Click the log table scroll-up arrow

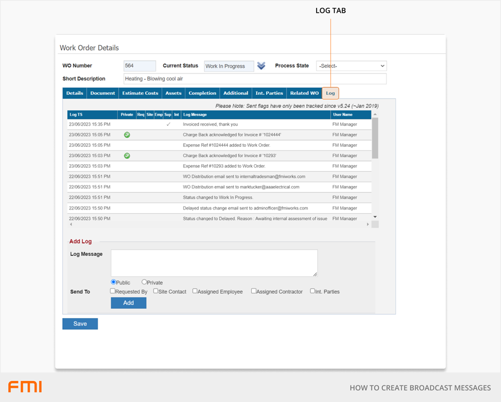tap(375, 114)
